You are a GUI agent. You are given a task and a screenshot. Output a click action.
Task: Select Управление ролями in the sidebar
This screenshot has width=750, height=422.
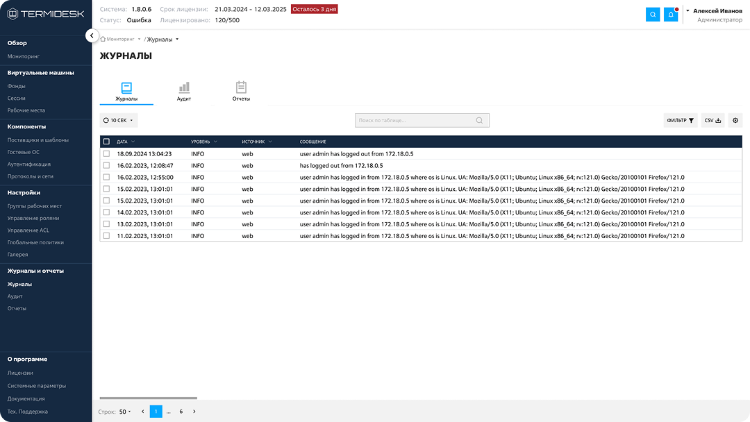[x=33, y=218]
